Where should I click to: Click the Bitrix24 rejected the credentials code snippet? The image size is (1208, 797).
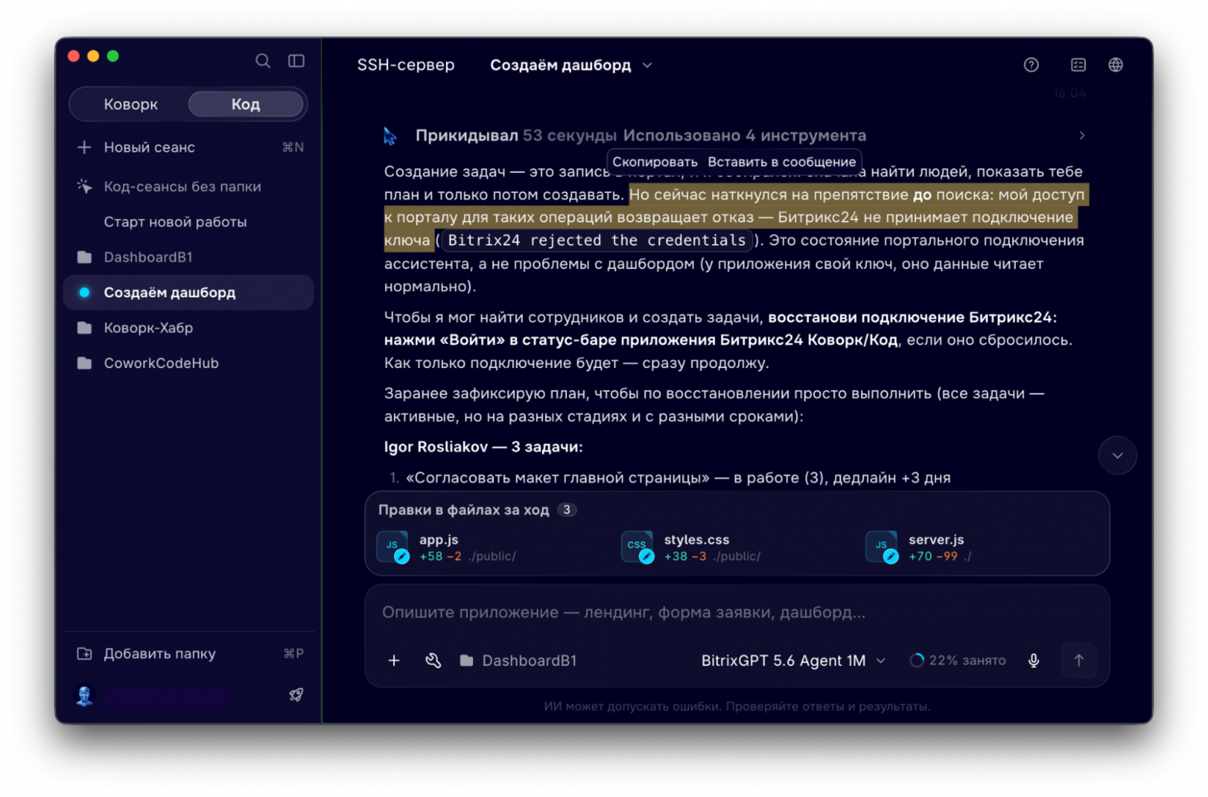(596, 241)
